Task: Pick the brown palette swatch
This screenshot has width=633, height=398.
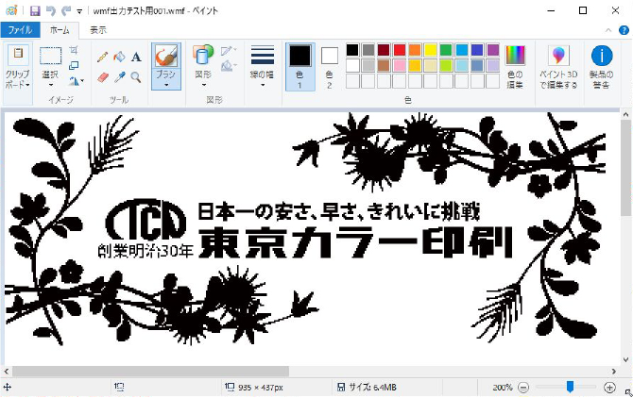Action: tap(384, 65)
